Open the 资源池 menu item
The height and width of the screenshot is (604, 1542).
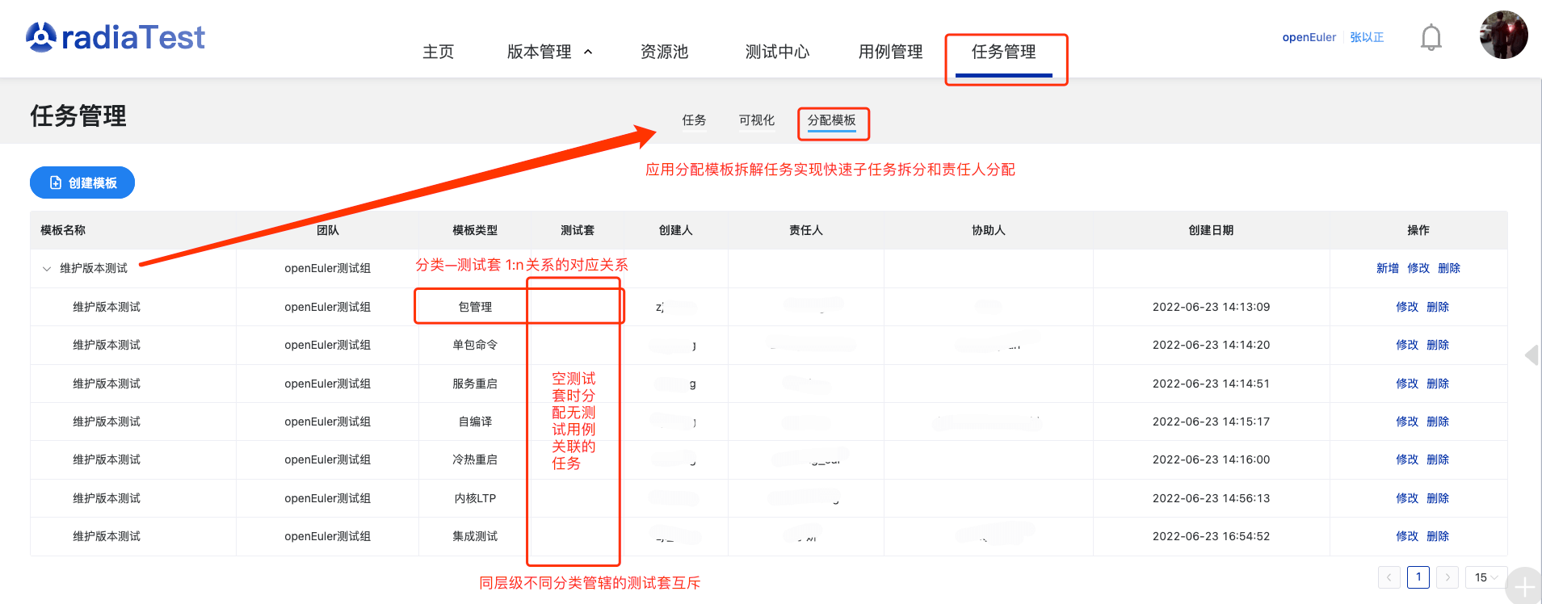pyautogui.click(x=664, y=52)
